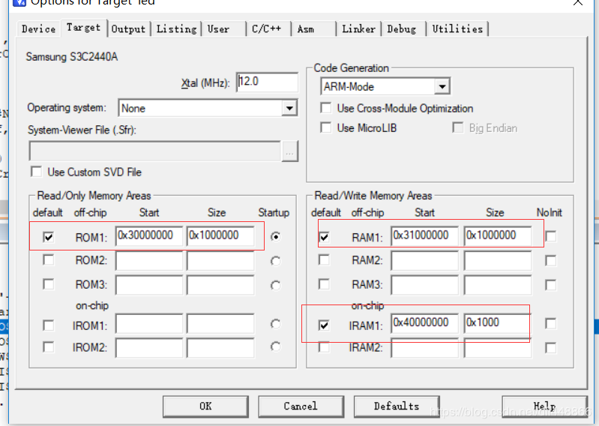Click the ROM2 Size field

(220, 261)
